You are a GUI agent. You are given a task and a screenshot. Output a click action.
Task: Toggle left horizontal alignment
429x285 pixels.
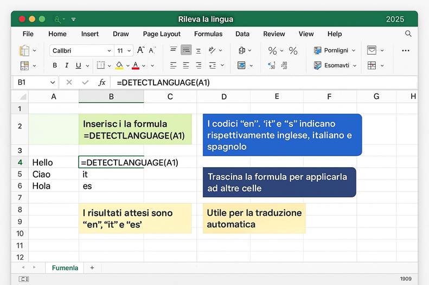[x=173, y=65]
